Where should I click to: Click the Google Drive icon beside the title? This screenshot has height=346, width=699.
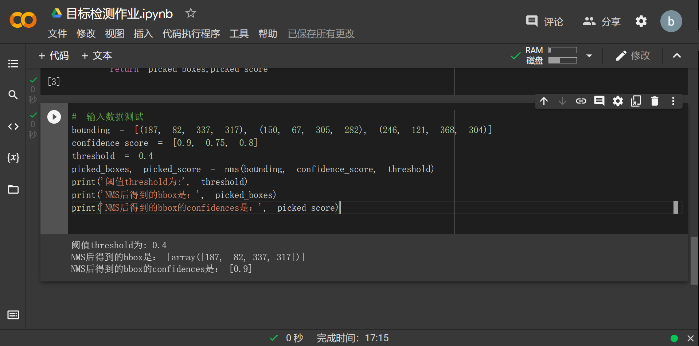click(x=56, y=13)
